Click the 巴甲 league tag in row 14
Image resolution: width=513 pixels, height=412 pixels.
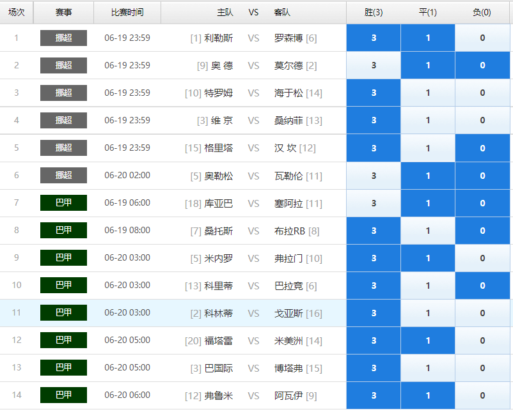coord(63,395)
